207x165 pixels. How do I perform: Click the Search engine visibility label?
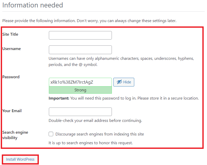point(15,135)
